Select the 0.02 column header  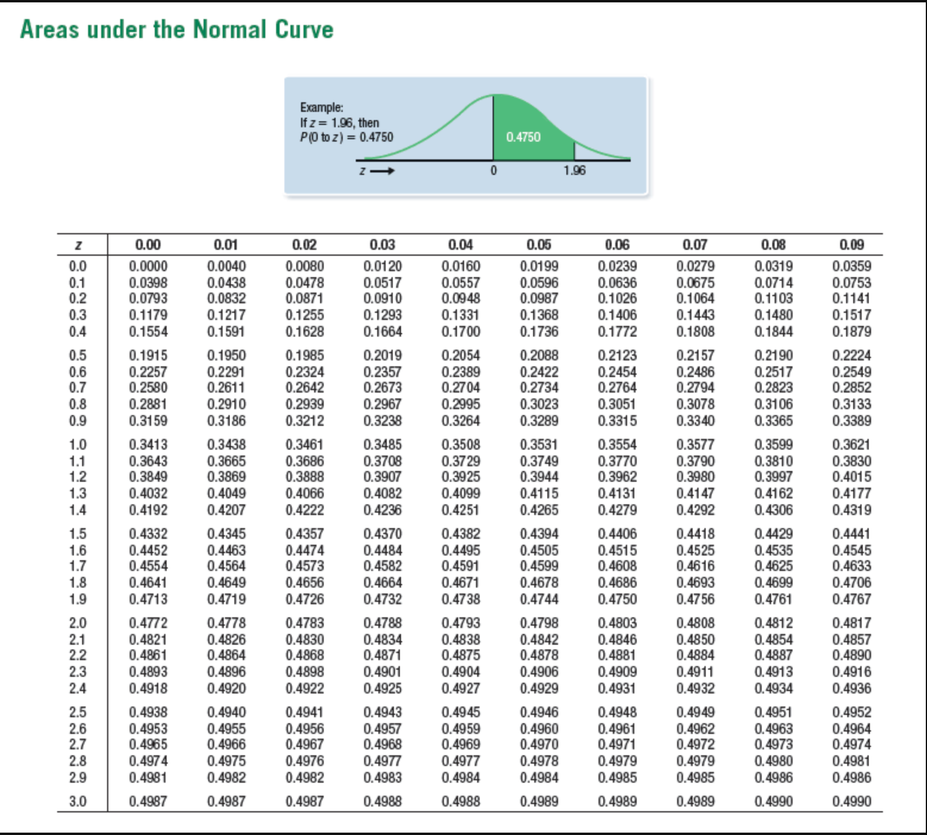[305, 244]
